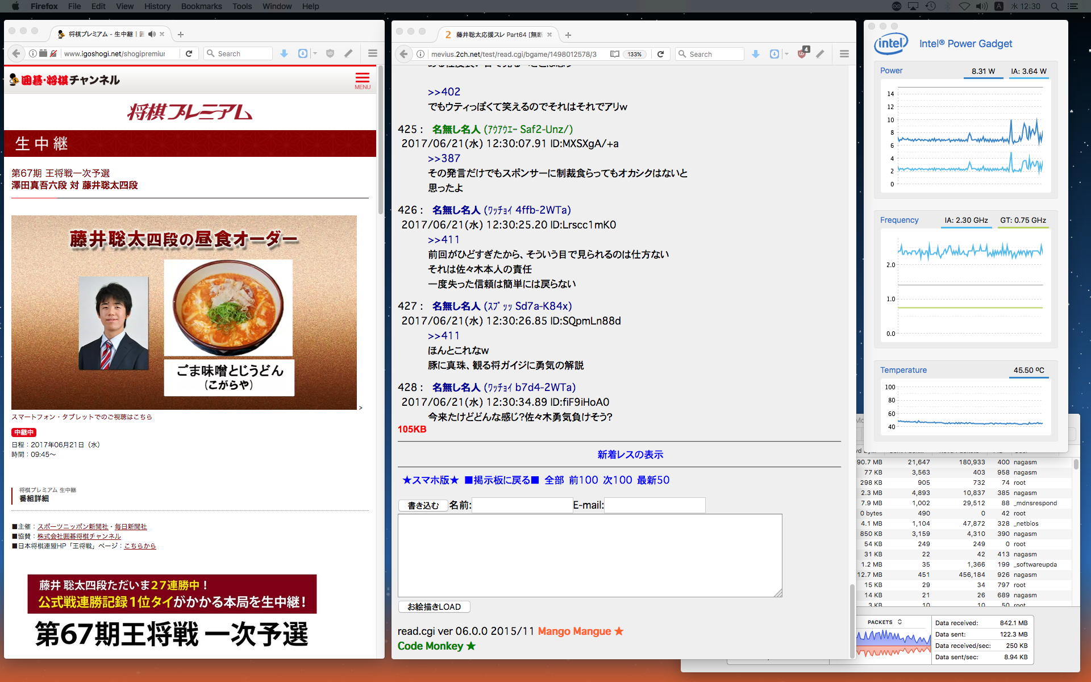The width and height of the screenshot is (1091, 682).
Task: Click the 名前 name input field
Action: tap(522, 505)
